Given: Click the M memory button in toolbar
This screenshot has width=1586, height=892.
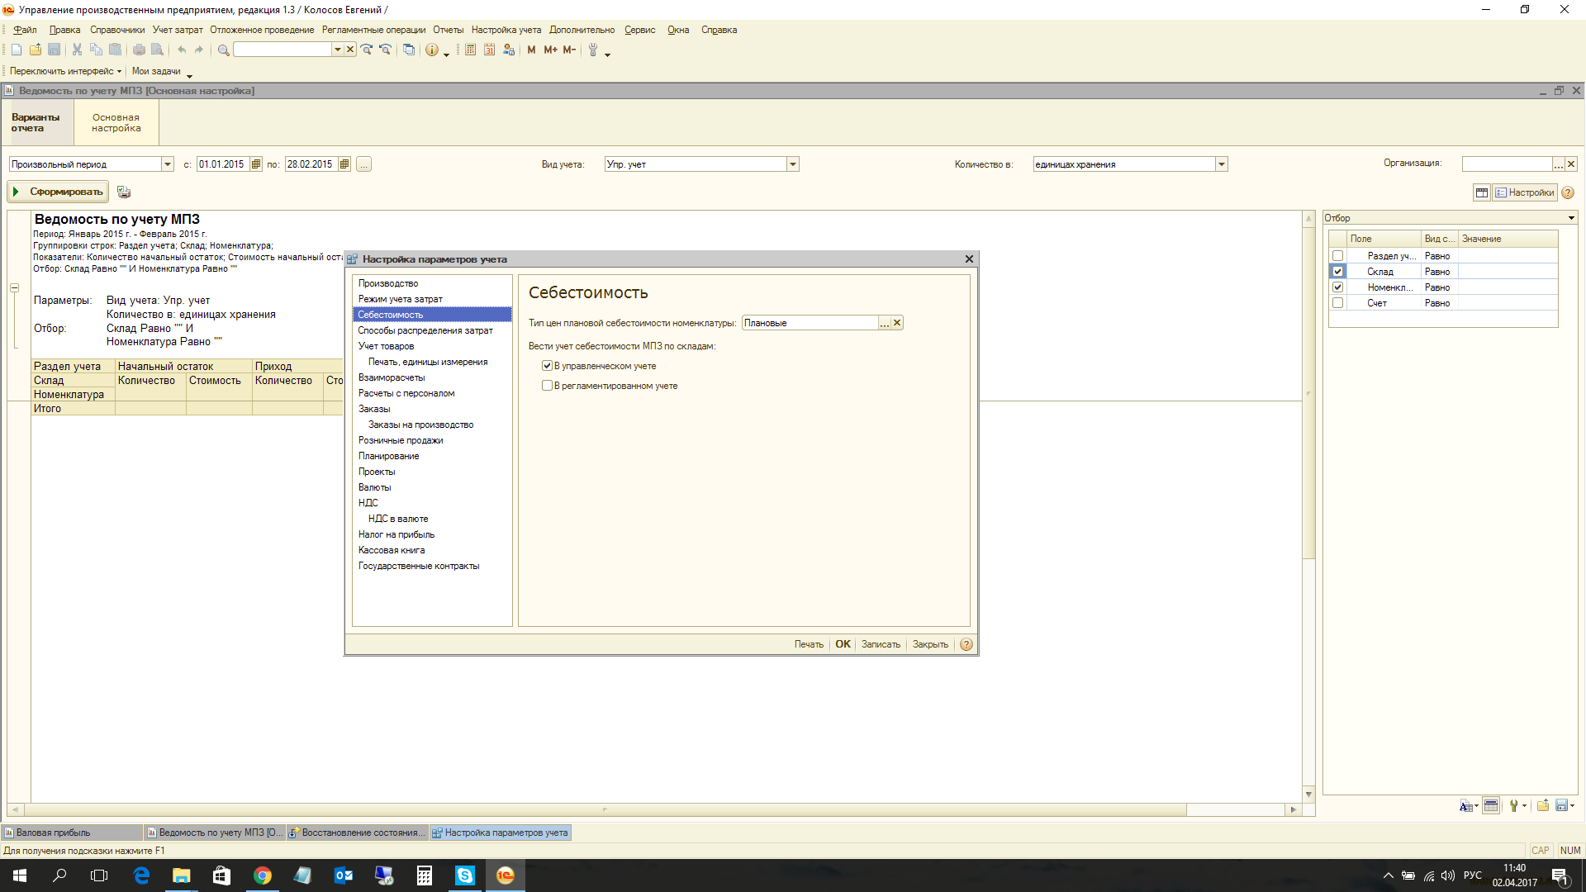Looking at the screenshot, I should (x=531, y=50).
